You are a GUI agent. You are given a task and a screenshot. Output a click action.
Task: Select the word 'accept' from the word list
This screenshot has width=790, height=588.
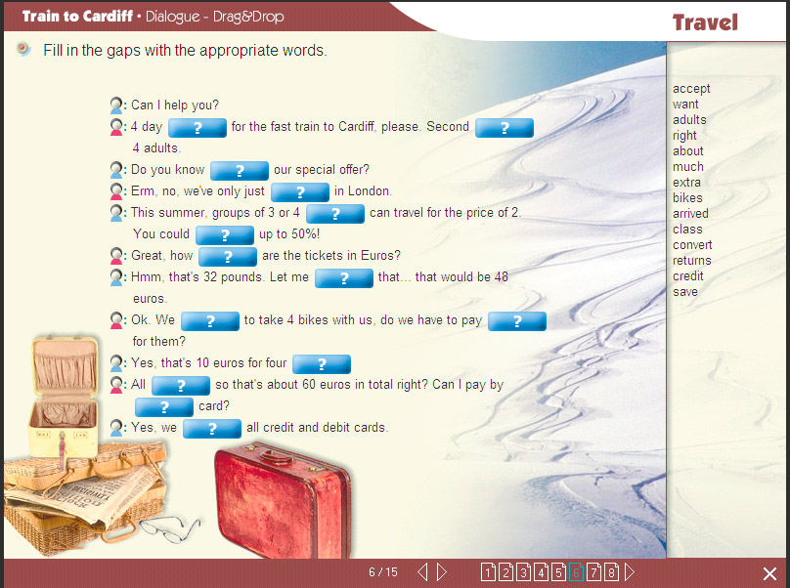coord(691,89)
